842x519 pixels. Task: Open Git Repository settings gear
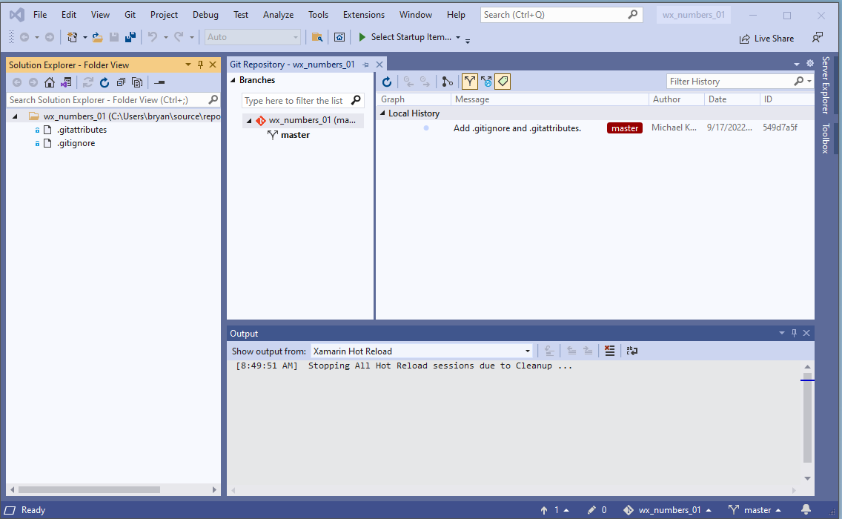click(810, 64)
